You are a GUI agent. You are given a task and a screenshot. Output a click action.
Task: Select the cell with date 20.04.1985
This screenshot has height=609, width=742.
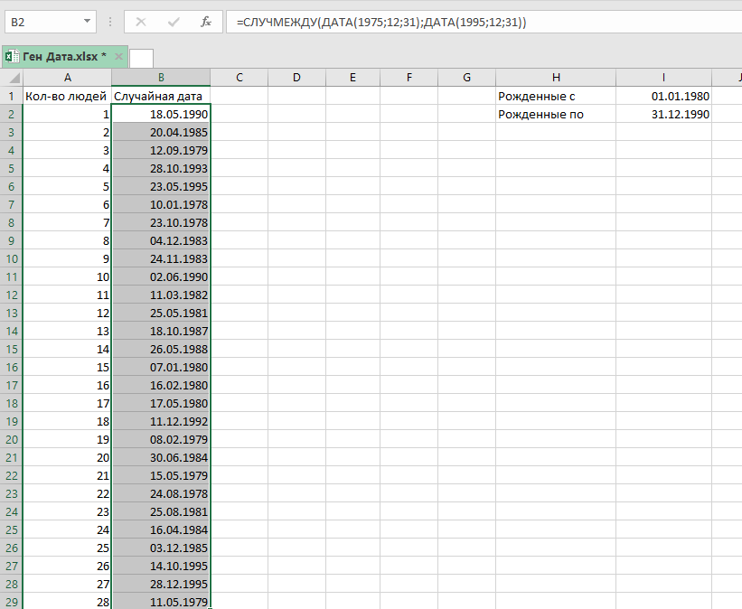[x=161, y=132]
